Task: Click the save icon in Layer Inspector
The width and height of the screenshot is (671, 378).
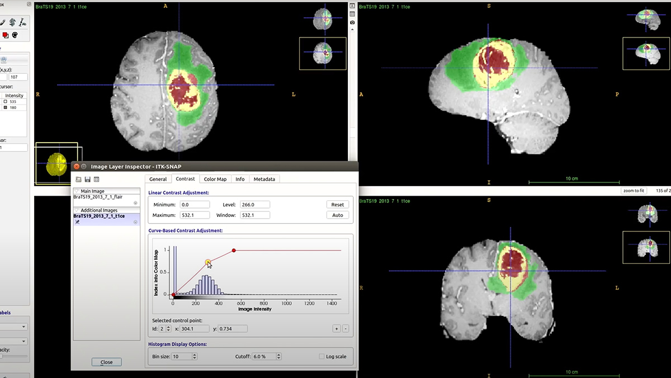Action: (88, 179)
